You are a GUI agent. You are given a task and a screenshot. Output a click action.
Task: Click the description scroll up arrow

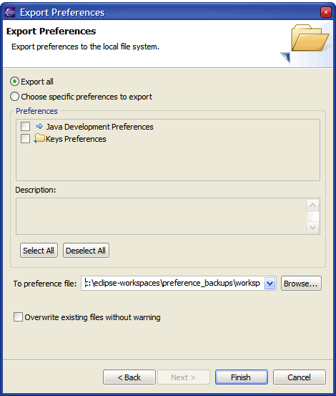313,206
